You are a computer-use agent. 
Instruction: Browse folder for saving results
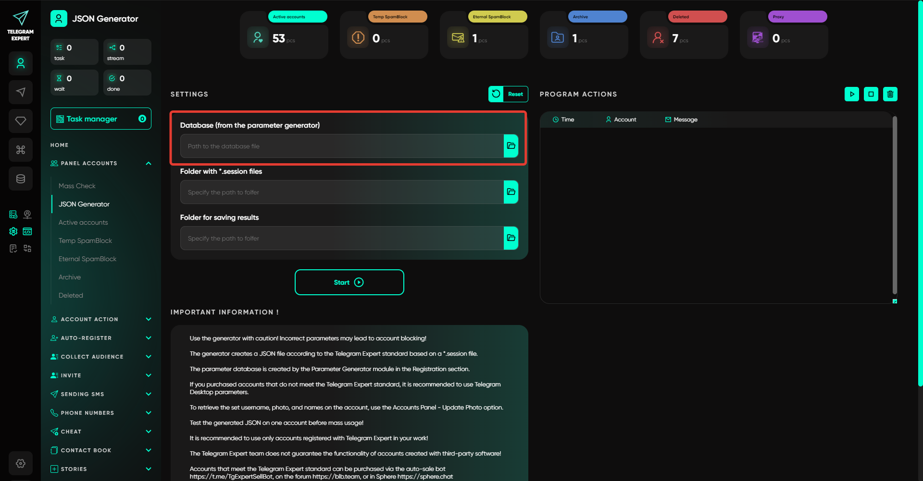click(511, 238)
